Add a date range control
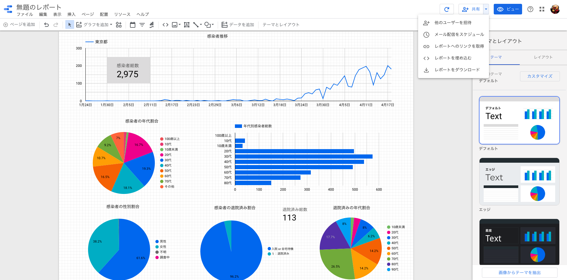 coord(133,25)
